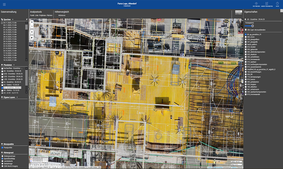The width and height of the screenshot is (283, 169).
Task: Open Ansicht bearbeiten edit icon
Action: 267,4
